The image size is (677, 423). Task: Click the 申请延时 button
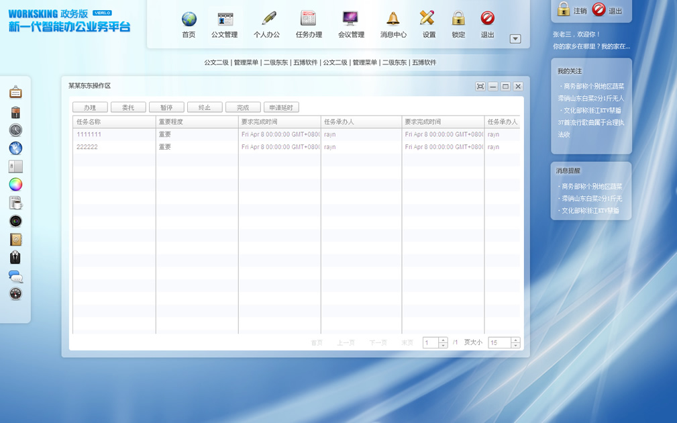tap(281, 107)
